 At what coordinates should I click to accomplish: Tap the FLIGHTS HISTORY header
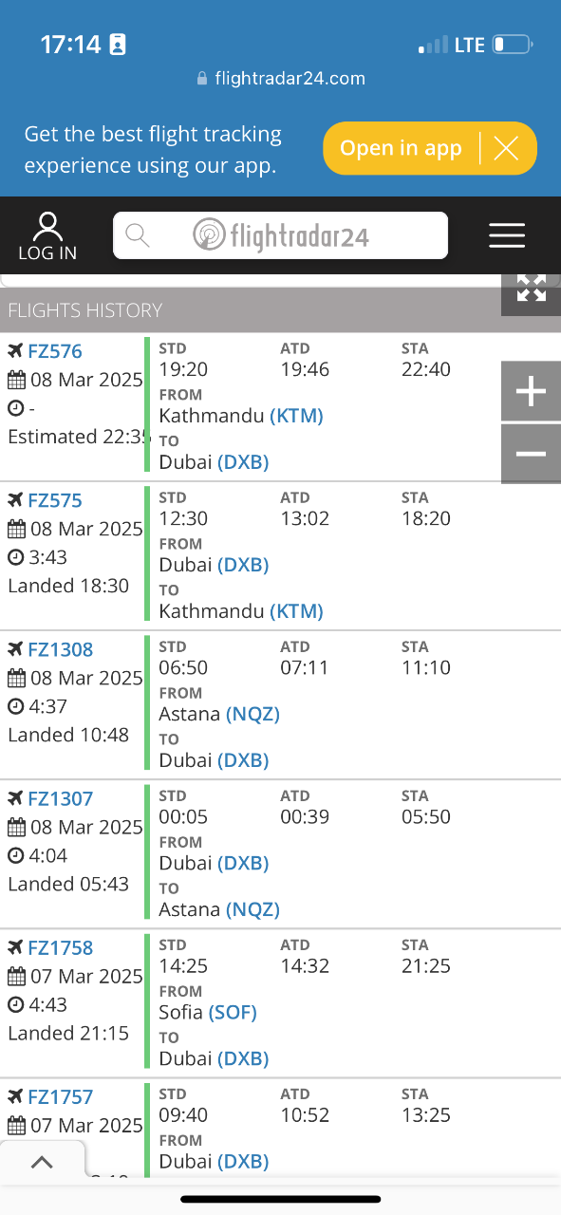(85, 310)
